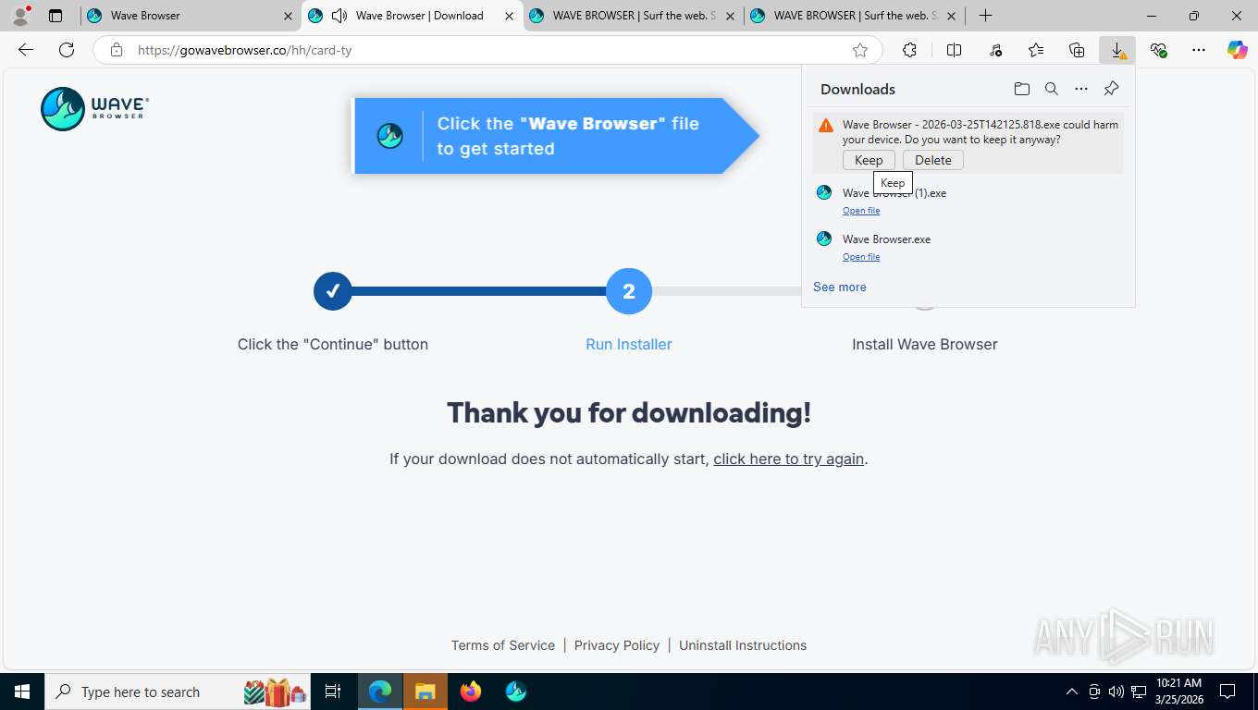Toggle split screen icon in toolbar

point(954,50)
